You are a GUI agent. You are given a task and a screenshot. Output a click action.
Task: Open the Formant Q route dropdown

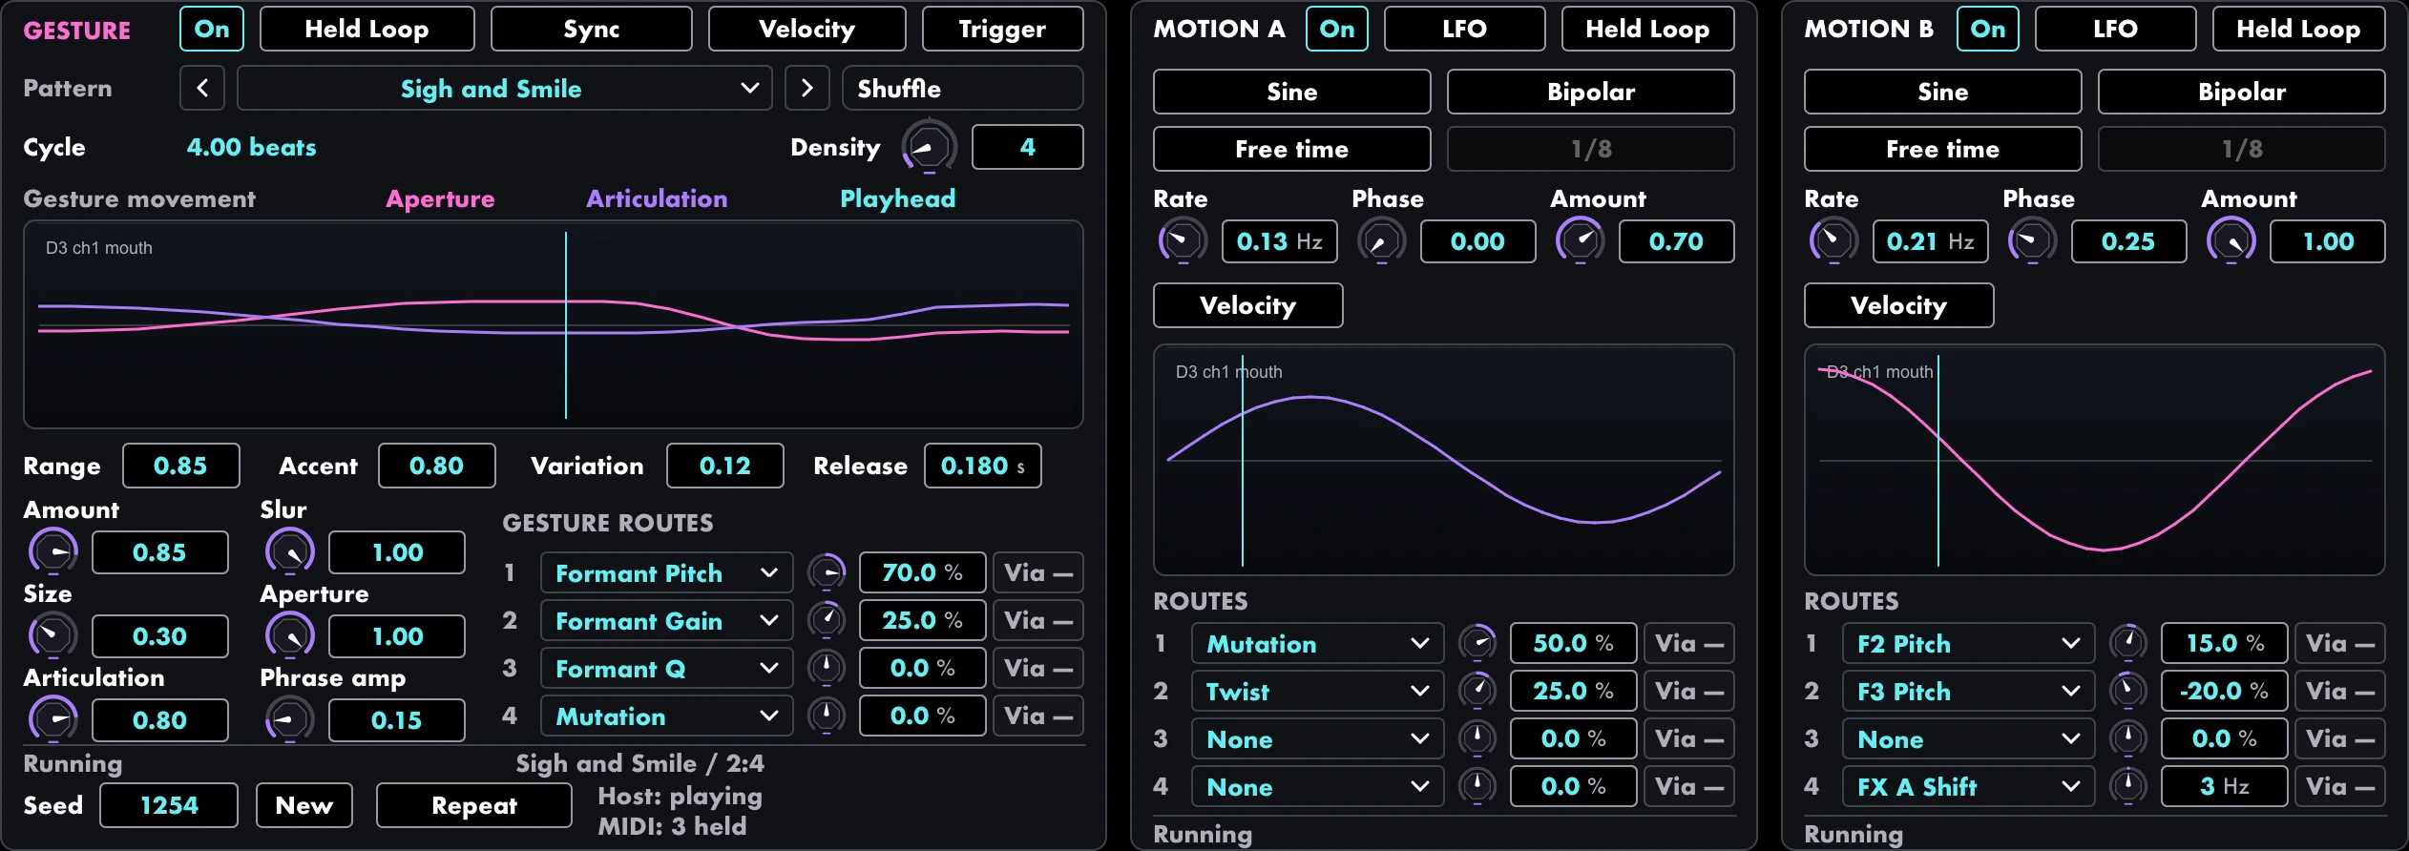pos(667,669)
